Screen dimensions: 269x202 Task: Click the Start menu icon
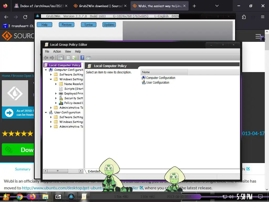tap(6, 197)
